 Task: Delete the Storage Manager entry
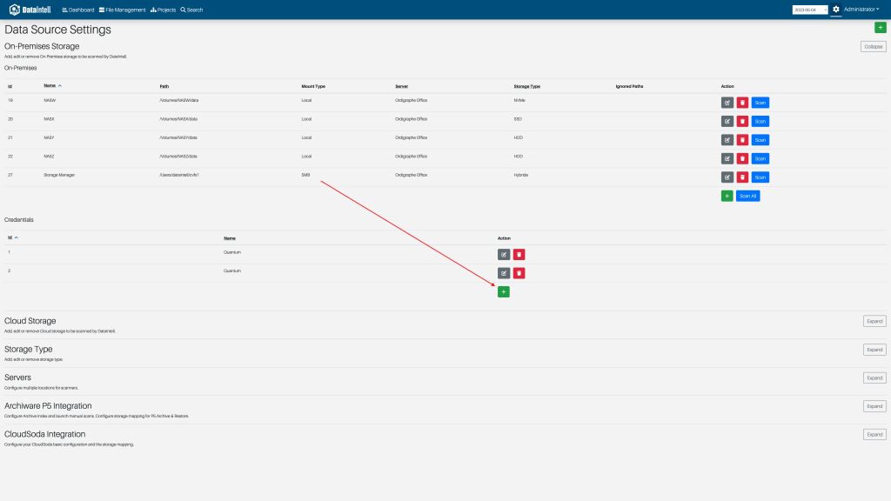tap(742, 177)
